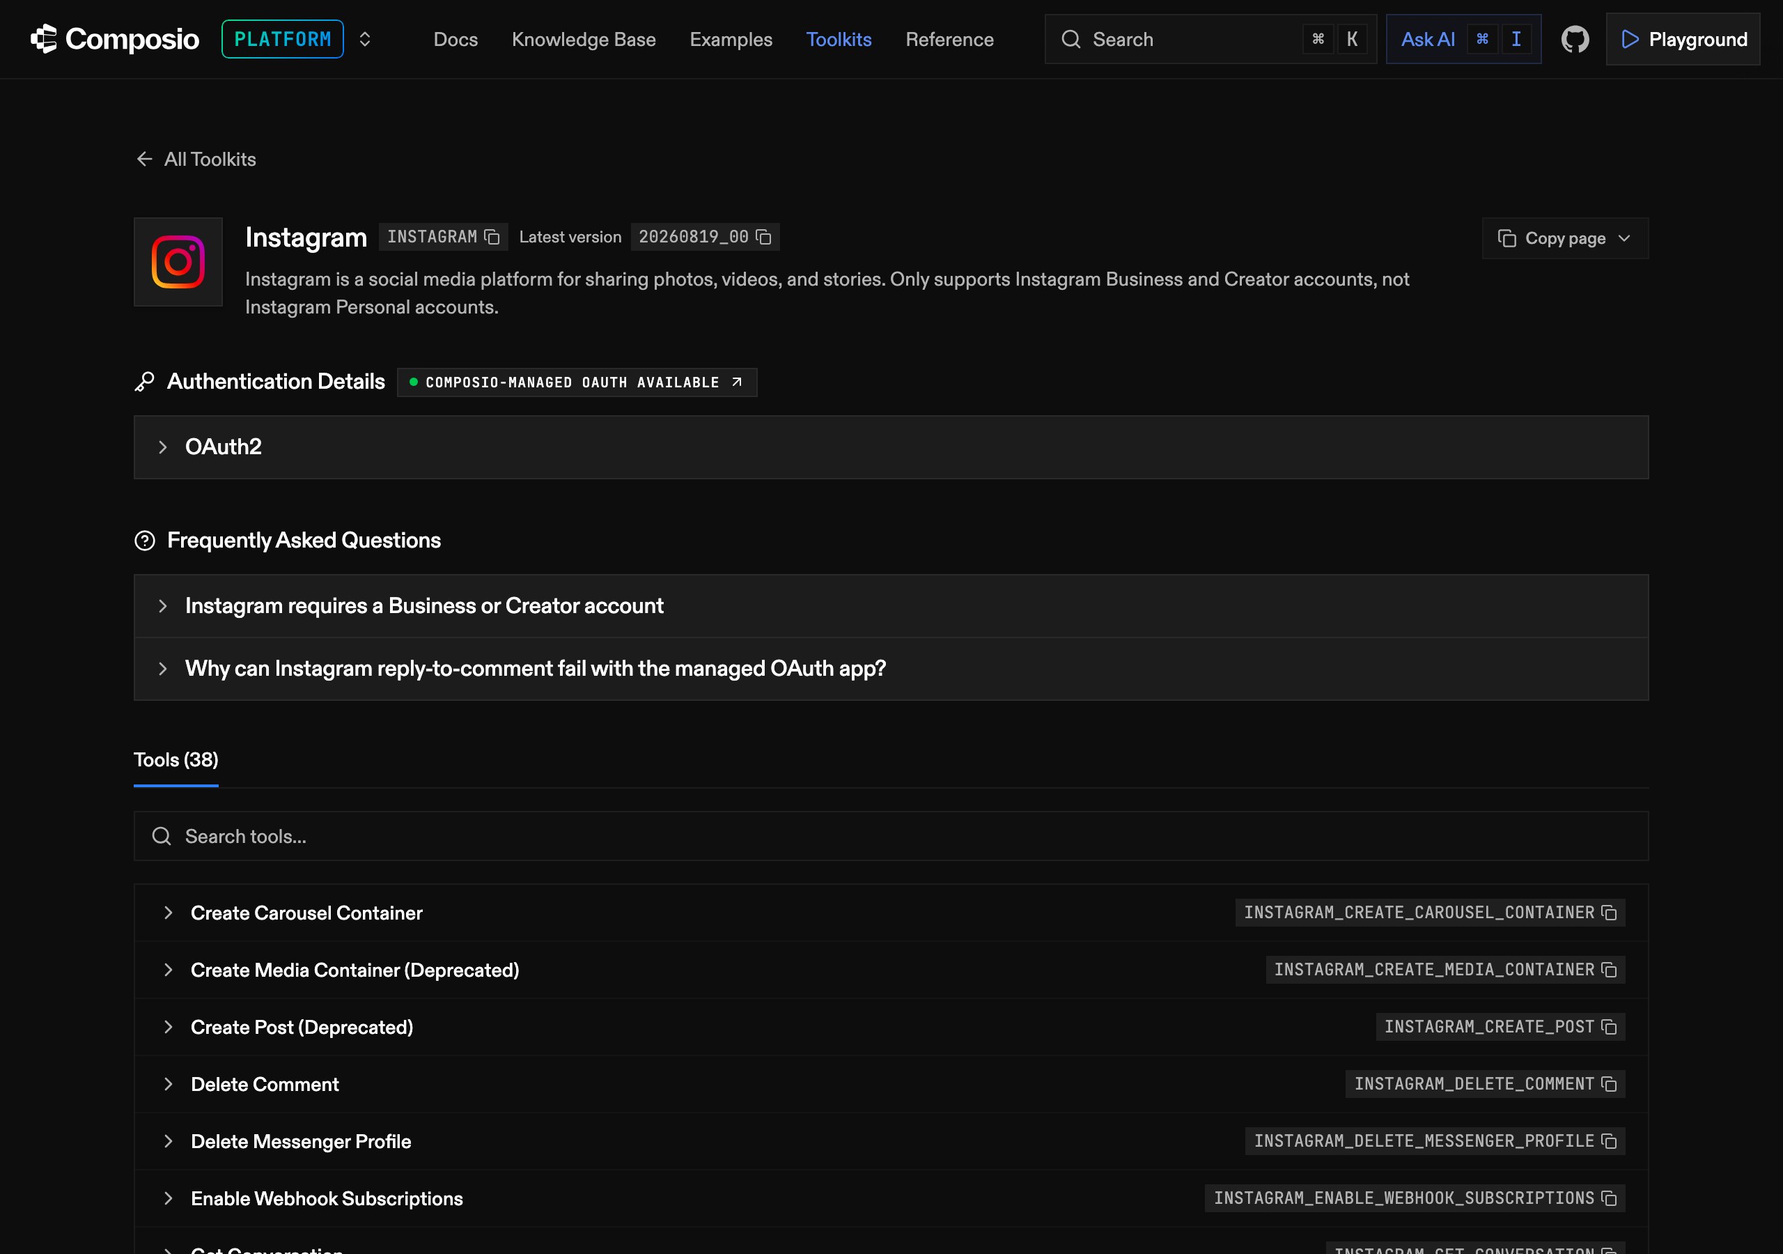Copy INSTAGRAM_CREATE_CAROUSEL_CONTAINER identifier
The height and width of the screenshot is (1254, 1783).
pos(1609,913)
